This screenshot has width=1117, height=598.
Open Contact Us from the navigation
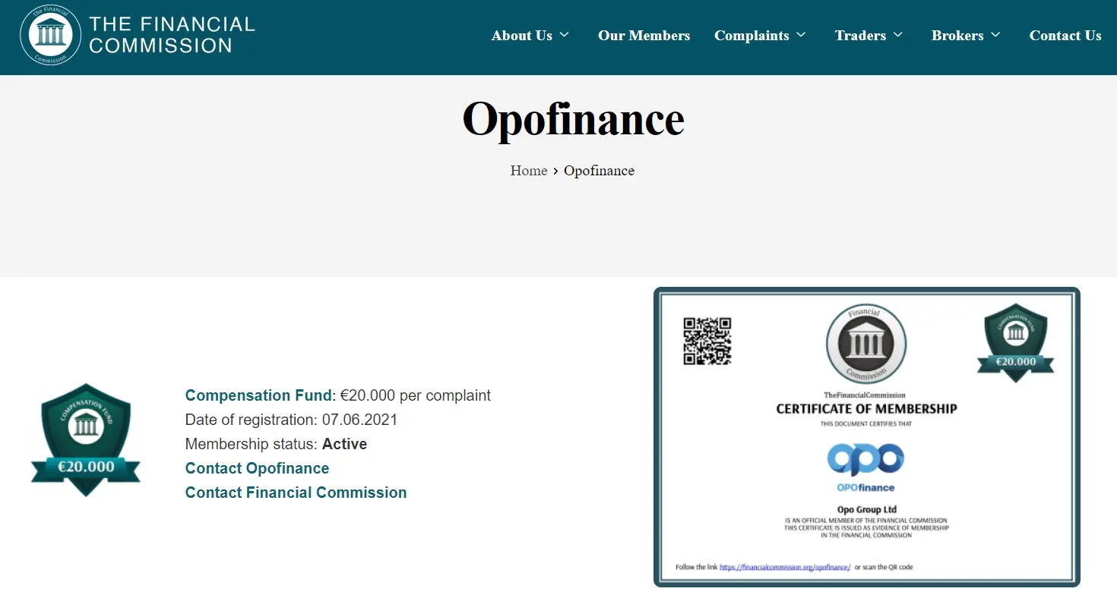pyautogui.click(x=1065, y=35)
